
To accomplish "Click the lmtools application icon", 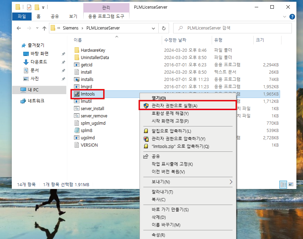I will (x=77, y=94).
